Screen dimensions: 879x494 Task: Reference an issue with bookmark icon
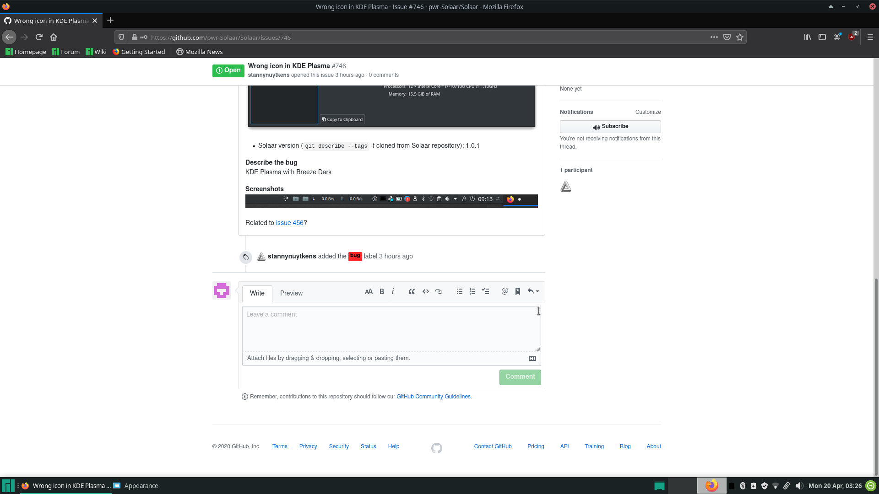pos(518,292)
